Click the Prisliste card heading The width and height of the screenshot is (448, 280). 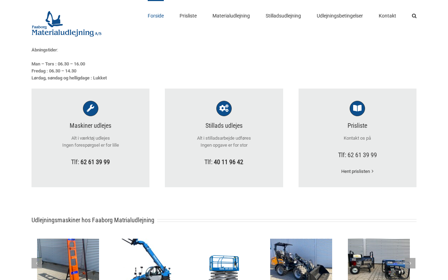(x=357, y=126)
